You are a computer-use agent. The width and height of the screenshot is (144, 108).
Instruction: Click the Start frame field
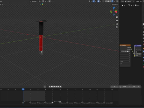tap(127, 87)
